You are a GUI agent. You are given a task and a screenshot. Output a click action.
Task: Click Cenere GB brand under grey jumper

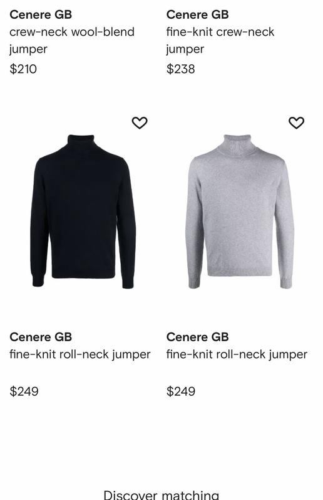coord(197,337)
